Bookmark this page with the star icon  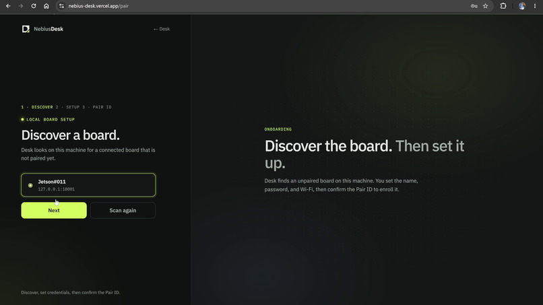point(485,6)
